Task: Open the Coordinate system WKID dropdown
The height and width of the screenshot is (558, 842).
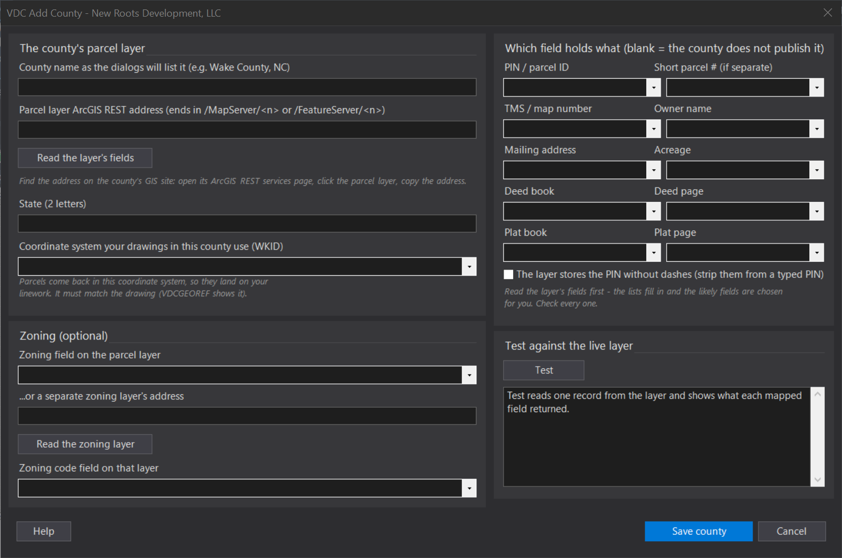Action: click(x=469, y=266)
